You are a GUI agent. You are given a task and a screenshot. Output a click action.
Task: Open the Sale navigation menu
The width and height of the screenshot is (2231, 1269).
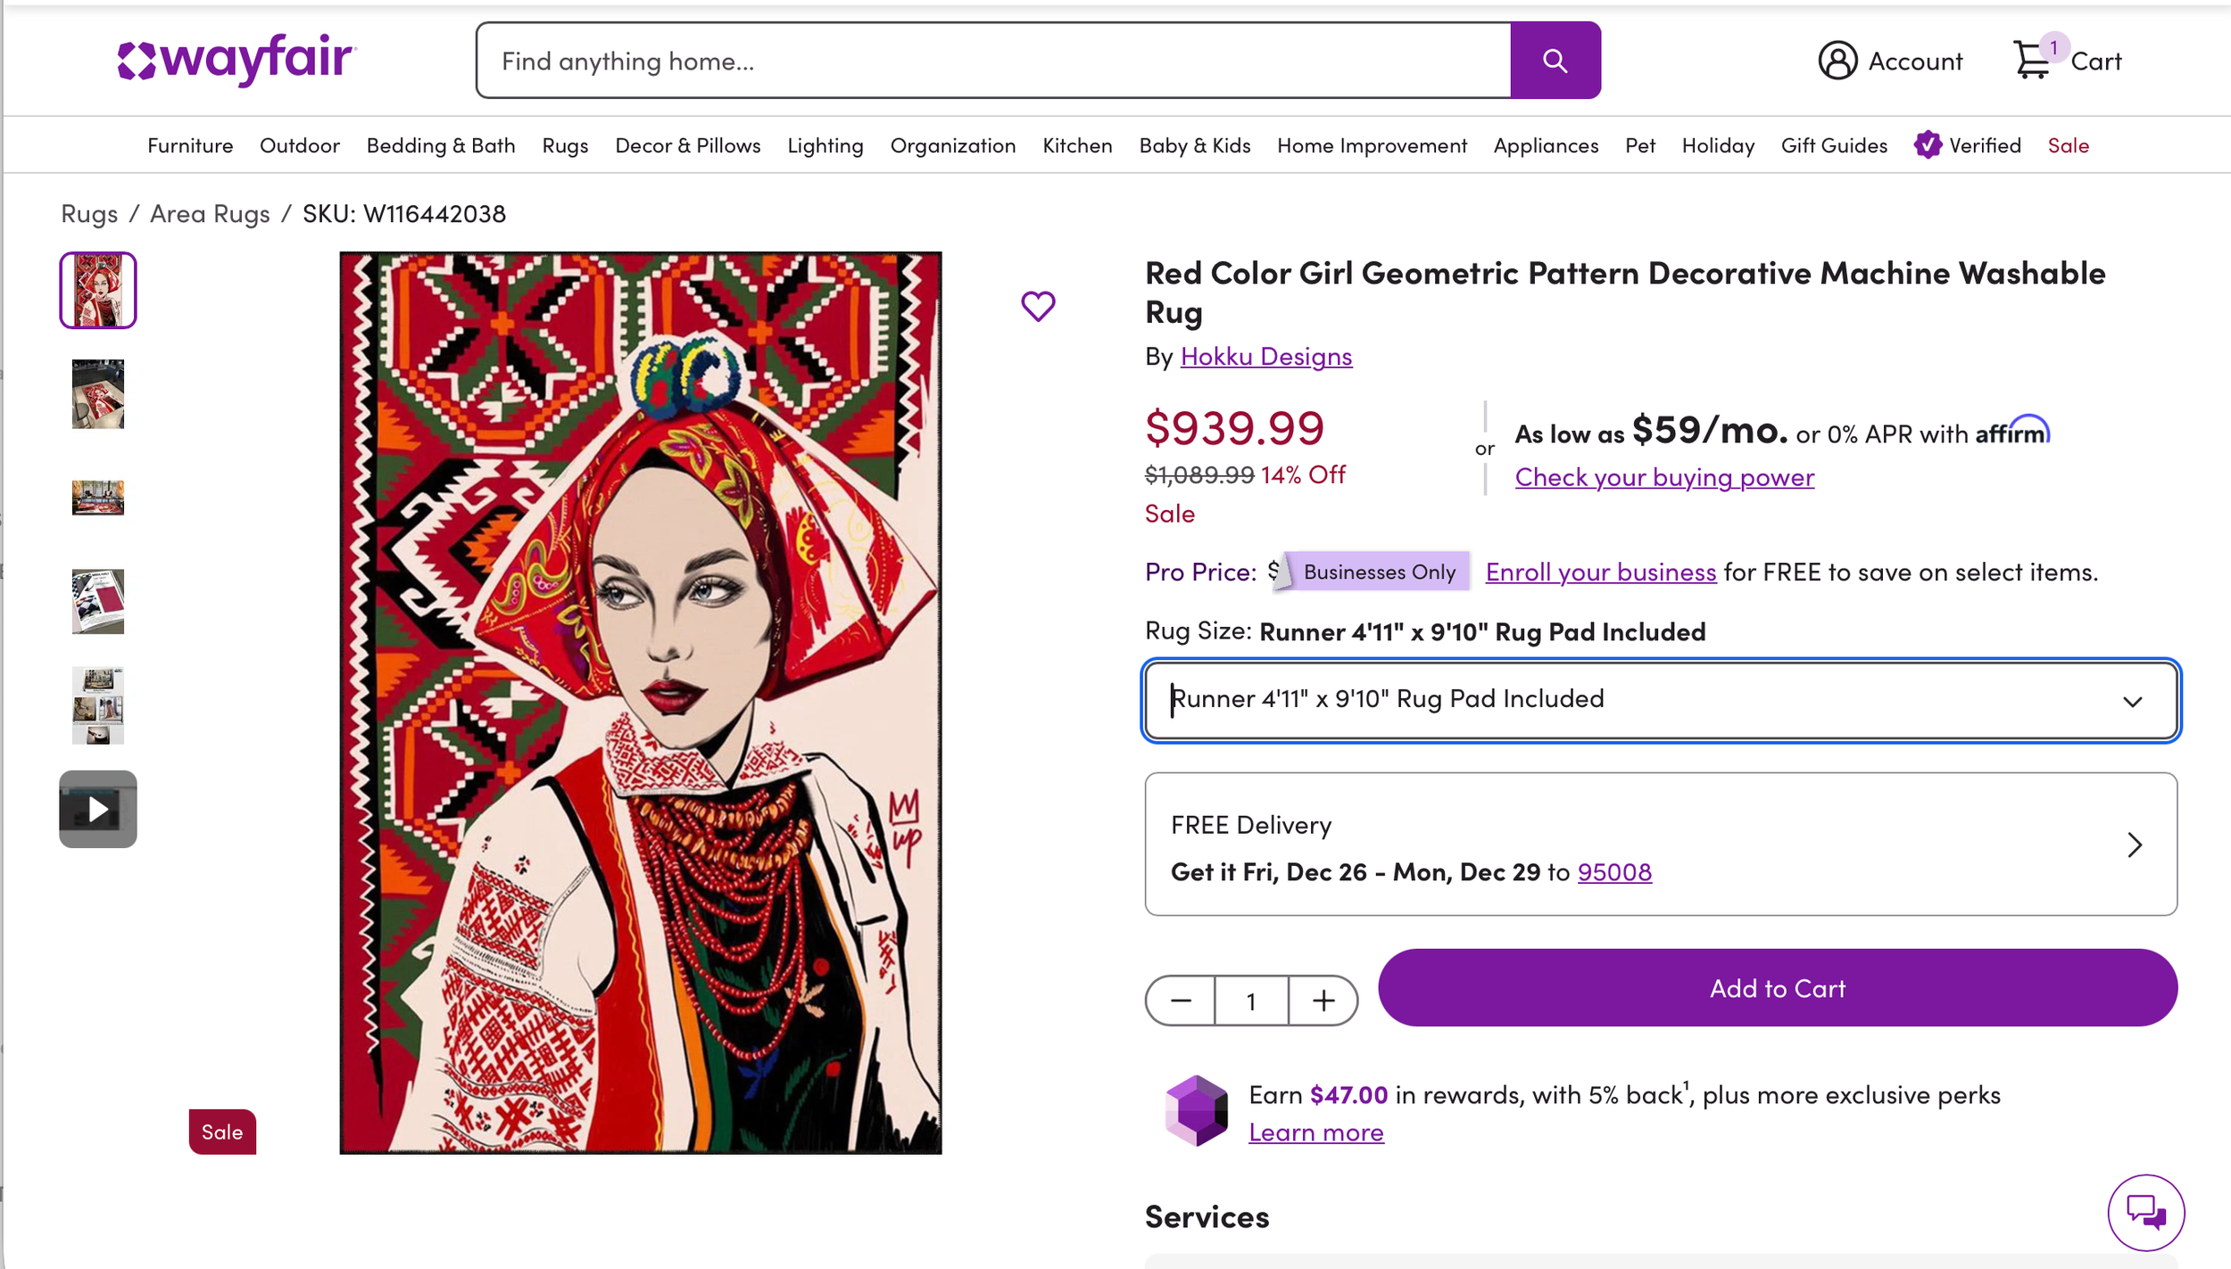[x=2068, y=145]
